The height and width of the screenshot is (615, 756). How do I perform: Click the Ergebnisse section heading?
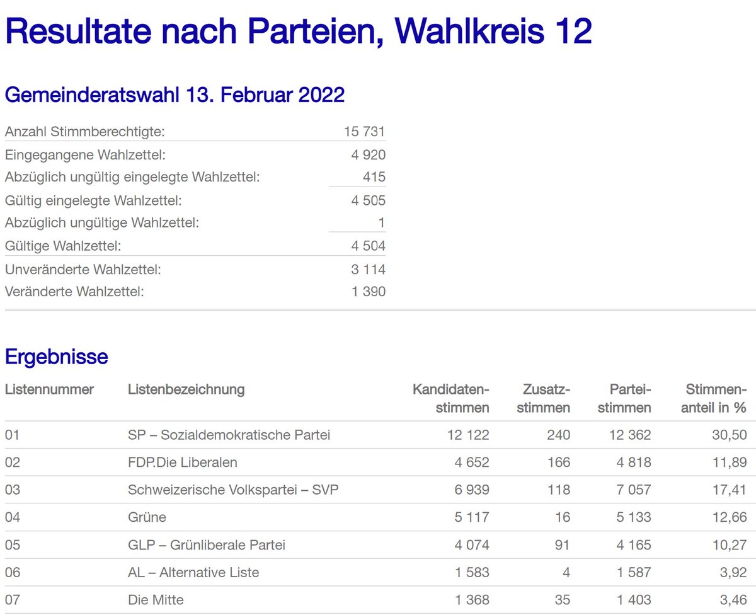pos(57,357)
